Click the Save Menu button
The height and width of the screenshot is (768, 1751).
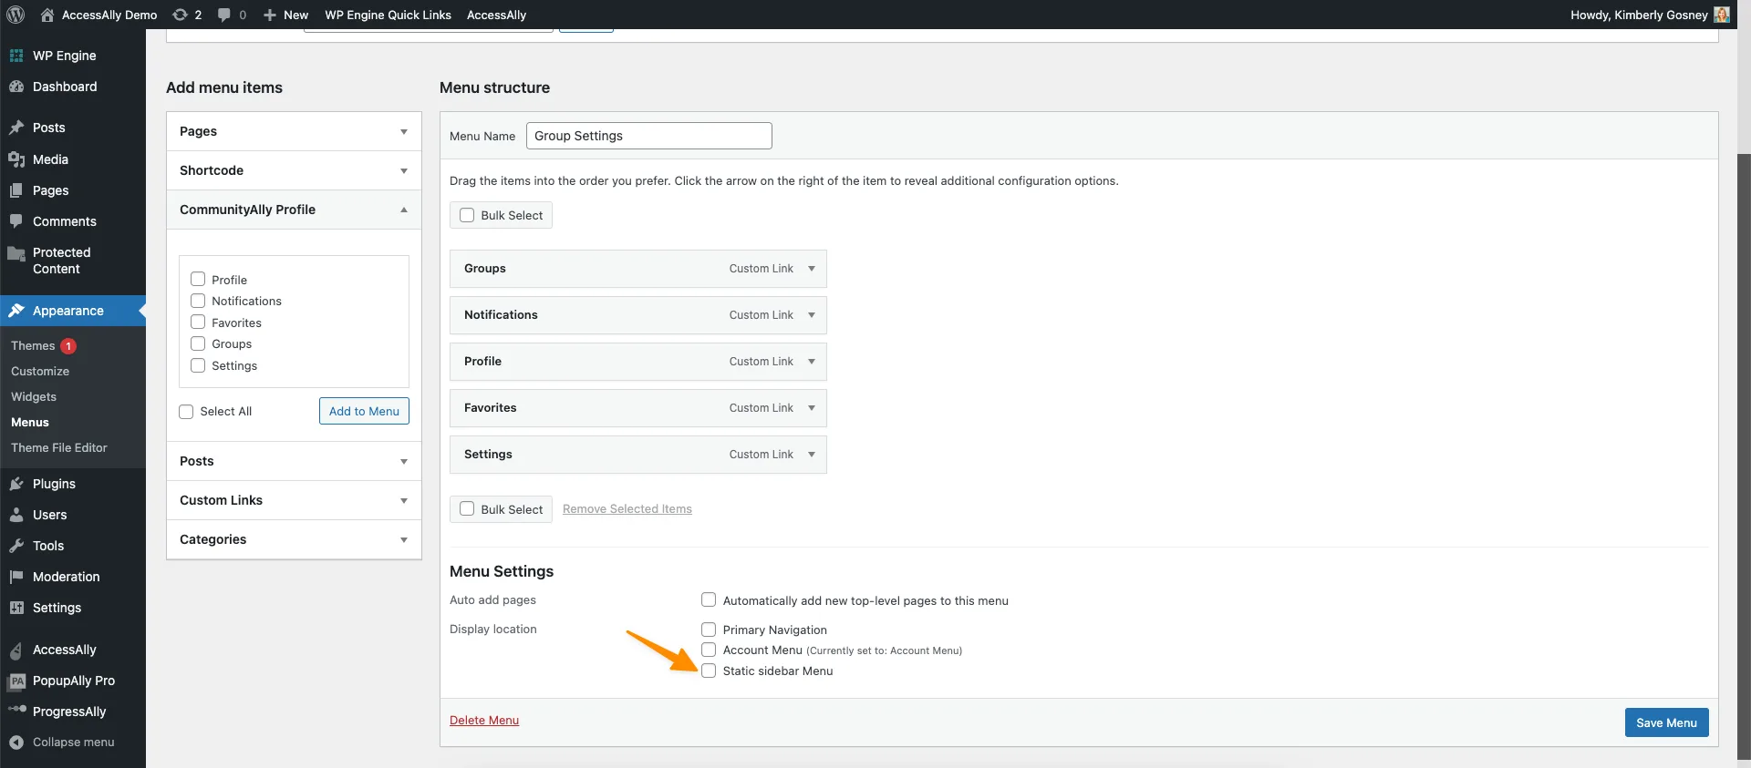[x=1666, y=722]
